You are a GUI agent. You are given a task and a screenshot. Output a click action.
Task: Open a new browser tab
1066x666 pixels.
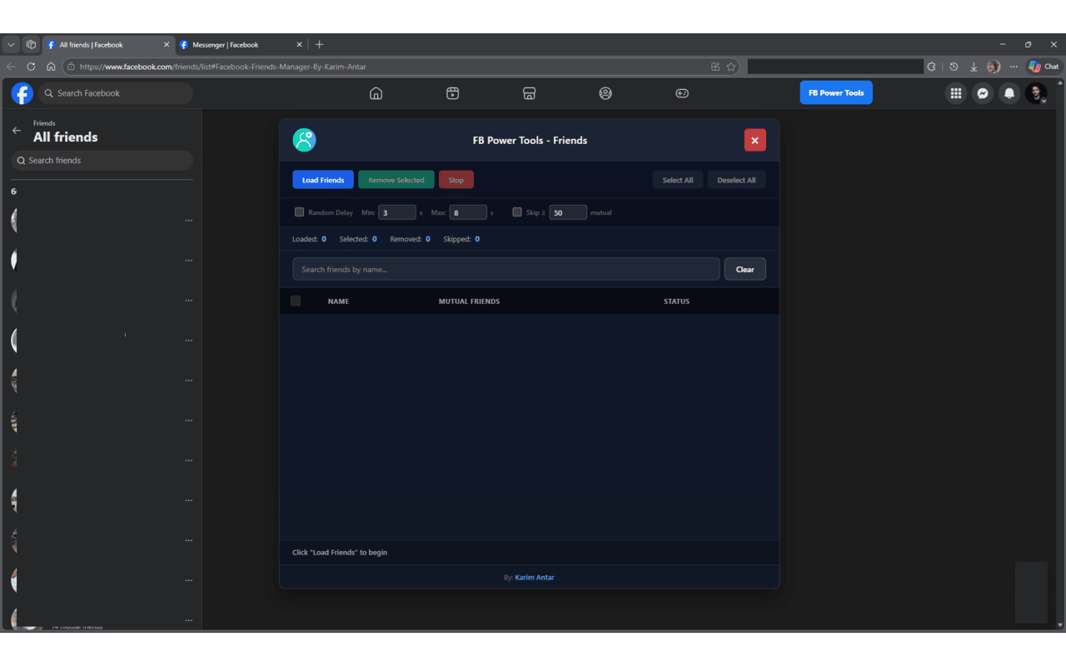(319, 45)
